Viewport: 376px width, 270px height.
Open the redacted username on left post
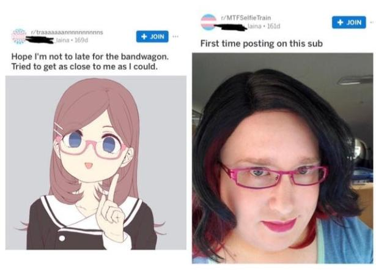coord(40,40)
